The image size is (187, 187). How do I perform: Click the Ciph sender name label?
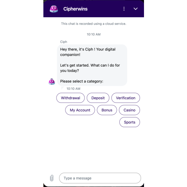click(64, 42)
